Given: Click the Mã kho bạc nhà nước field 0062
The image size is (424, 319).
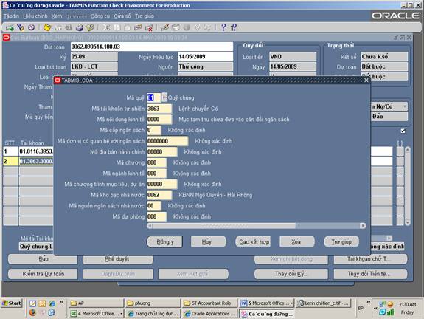Looking at the screenshot, I should (159, 195).
